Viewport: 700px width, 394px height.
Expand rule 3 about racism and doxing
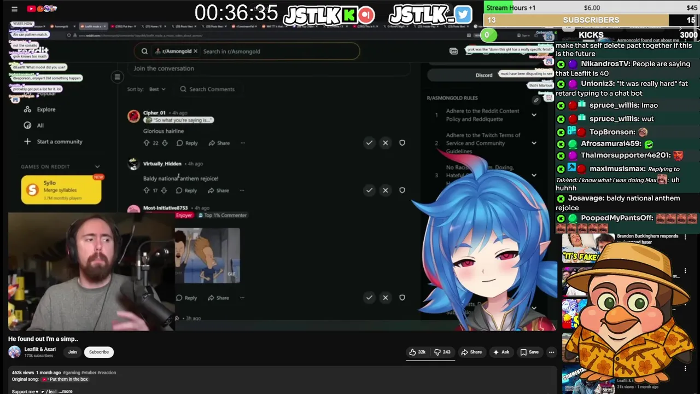534,175
